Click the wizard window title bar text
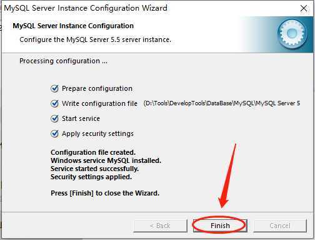 click(86, 8)
